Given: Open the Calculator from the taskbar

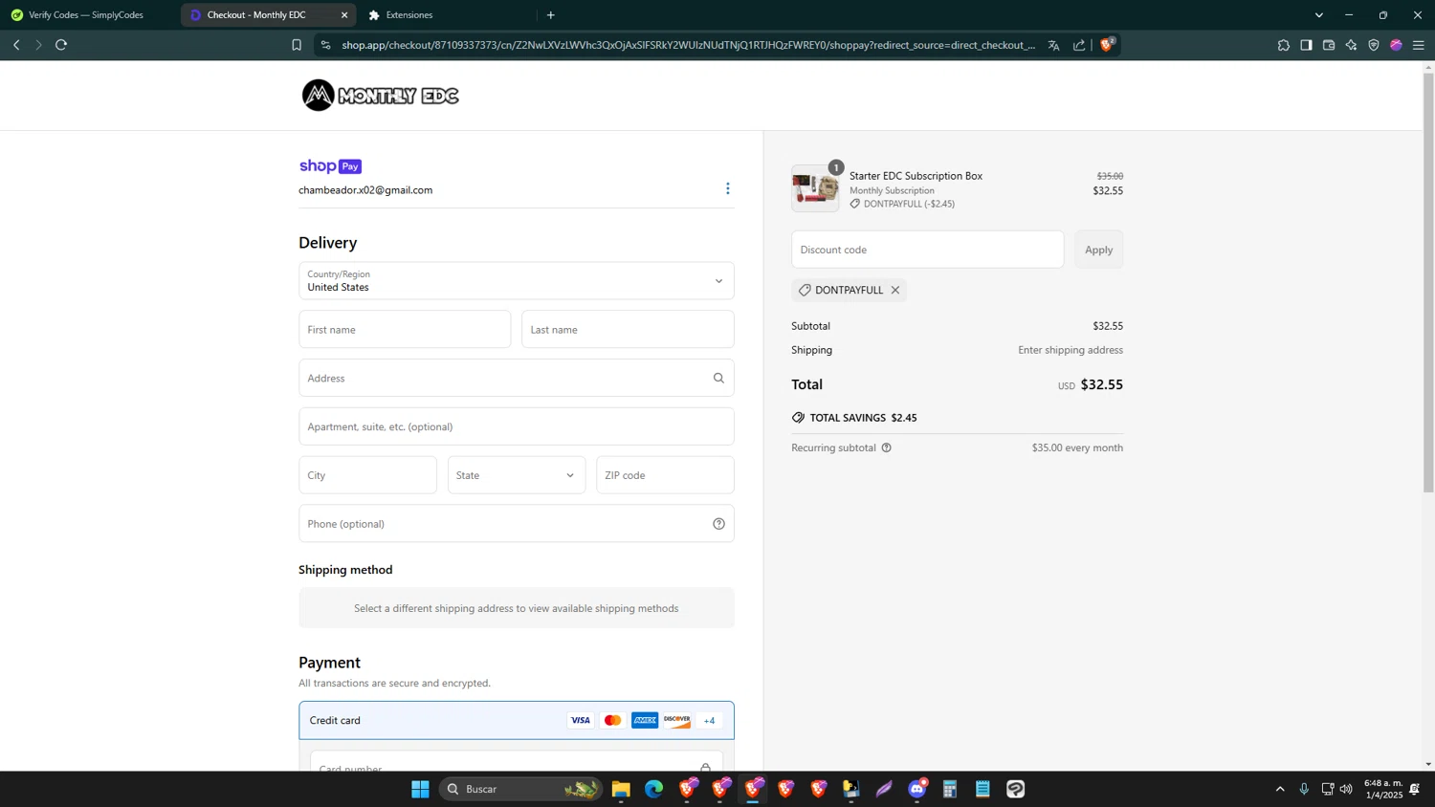Looking at the screenshot, I should (950, 789).
